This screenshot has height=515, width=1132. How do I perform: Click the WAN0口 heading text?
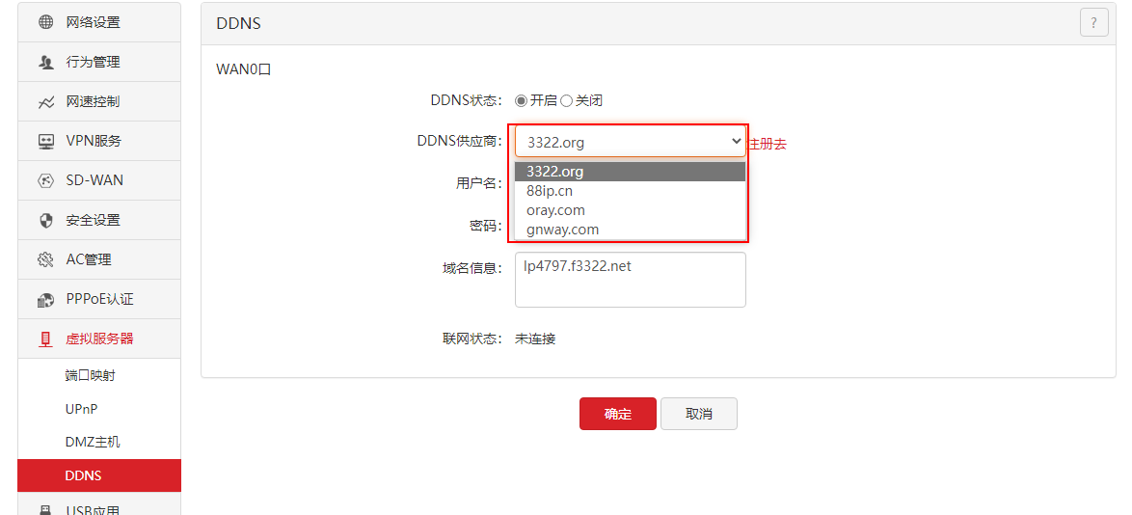[x=243, y=70]
